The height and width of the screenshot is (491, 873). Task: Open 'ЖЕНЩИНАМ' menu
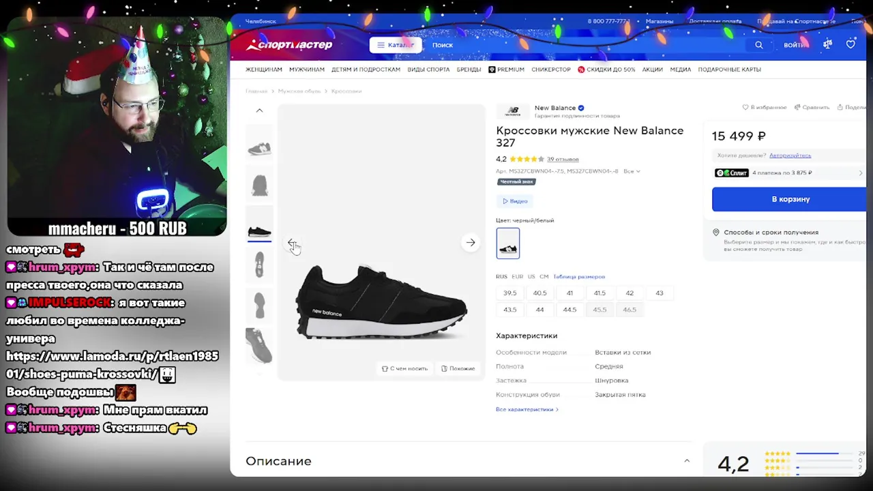point(264,70)
